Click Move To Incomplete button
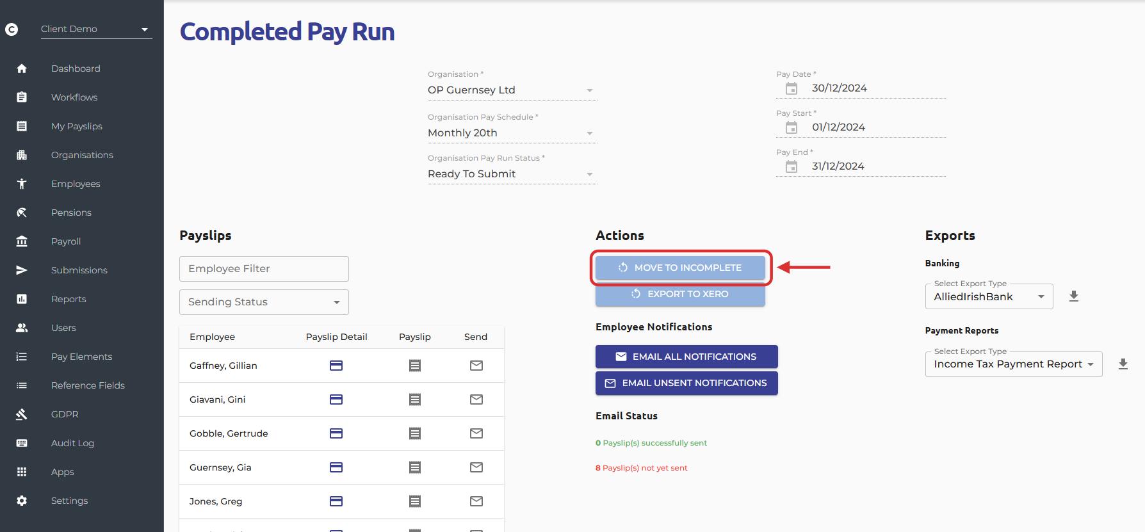 pyautogui.click(x=680, y=268)
